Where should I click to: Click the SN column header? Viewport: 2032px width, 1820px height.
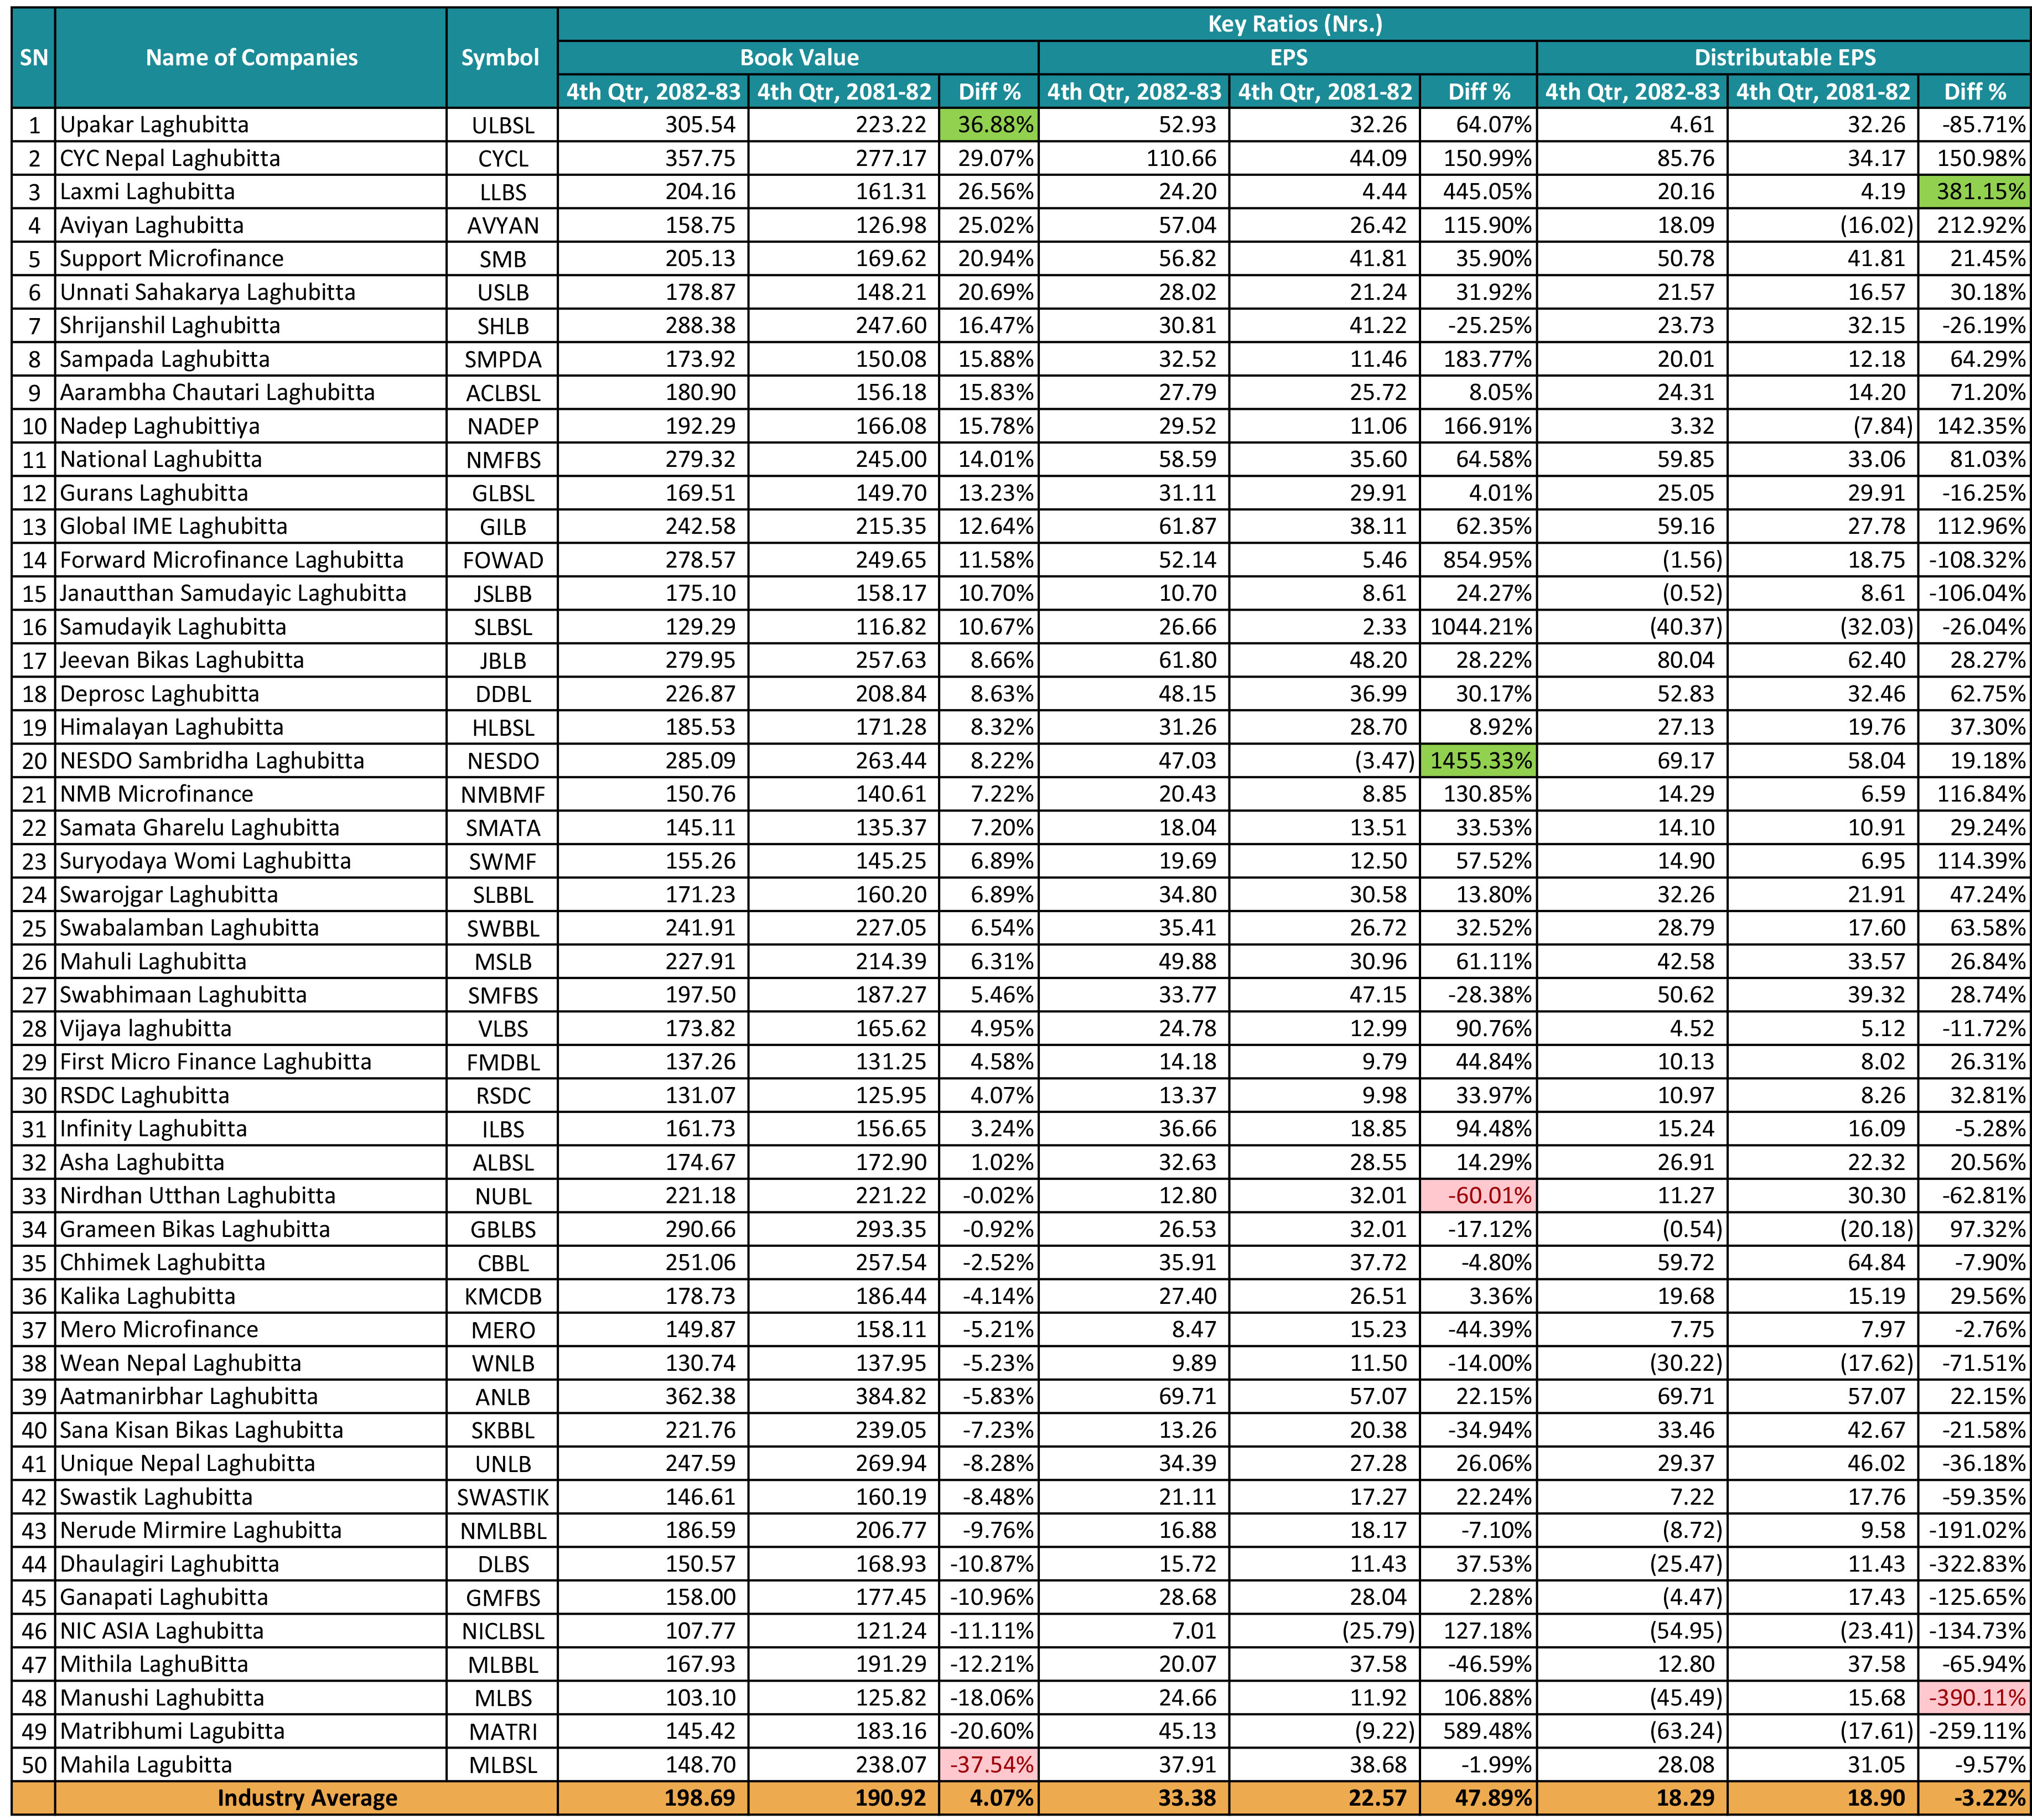34,58
